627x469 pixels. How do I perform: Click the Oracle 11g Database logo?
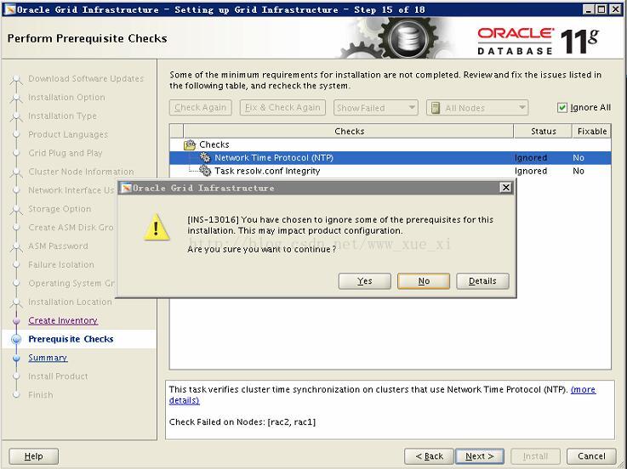(x=538, y=40)
